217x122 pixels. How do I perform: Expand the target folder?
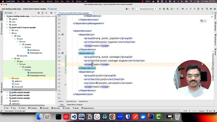click(x=10, y=78)
